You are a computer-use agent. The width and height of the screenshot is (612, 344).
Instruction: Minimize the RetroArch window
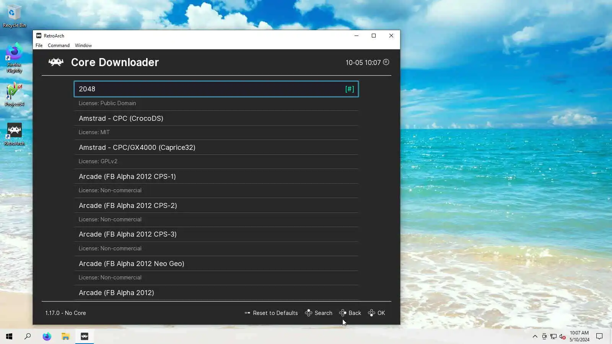[356, 36]
